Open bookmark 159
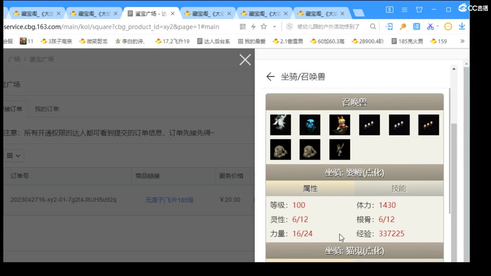Screen dimensions: 491x276 438,41
